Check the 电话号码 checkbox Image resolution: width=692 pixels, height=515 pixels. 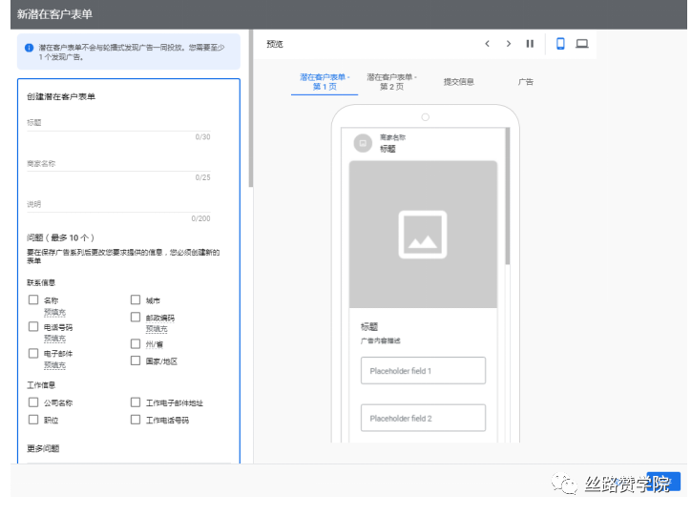point(33,327)
